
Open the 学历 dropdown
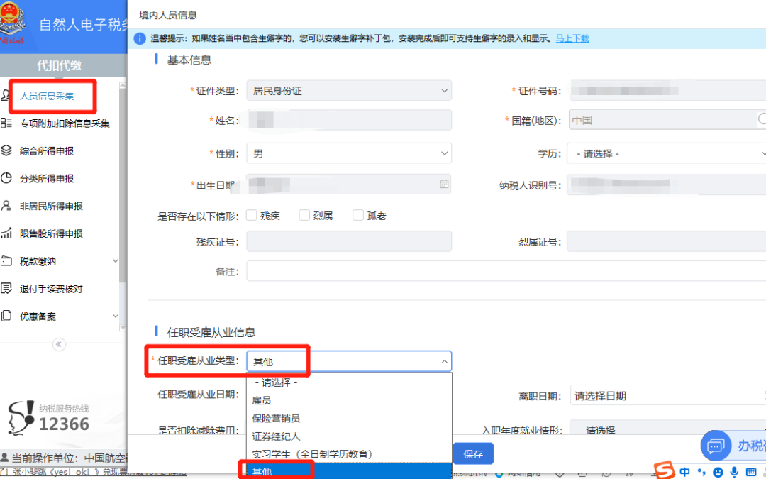(x=668, y=153)
